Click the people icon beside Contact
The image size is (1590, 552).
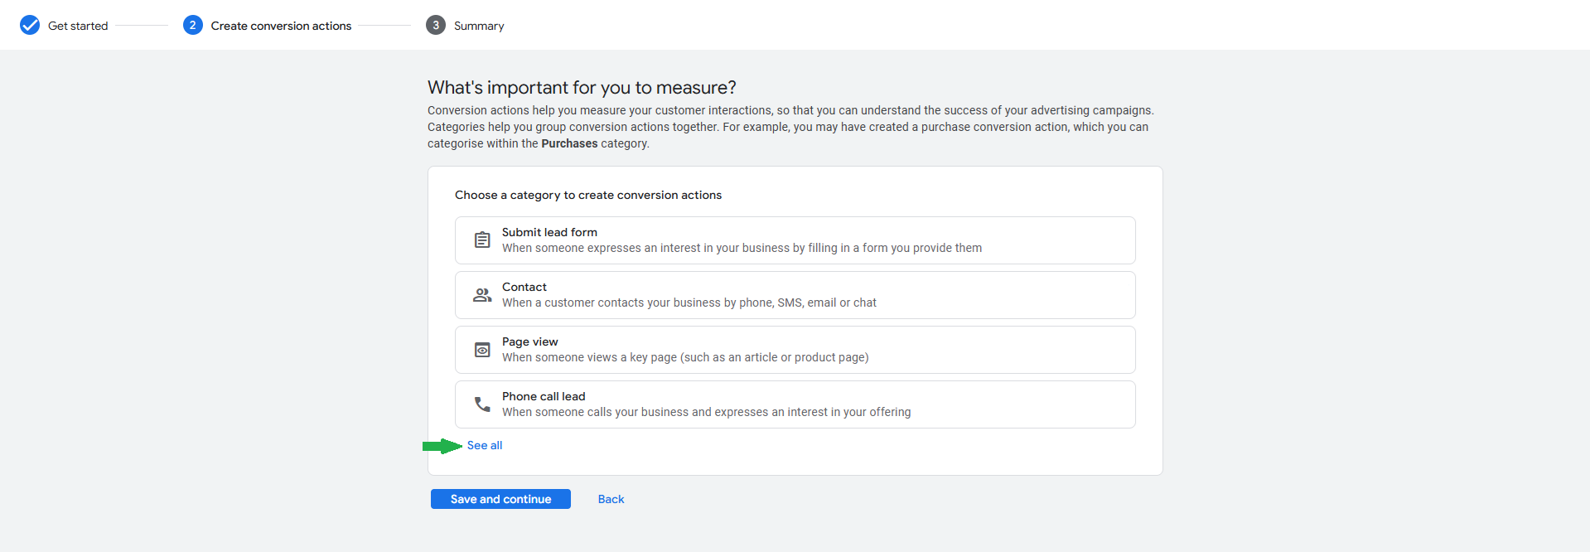[x=482, y=295]
